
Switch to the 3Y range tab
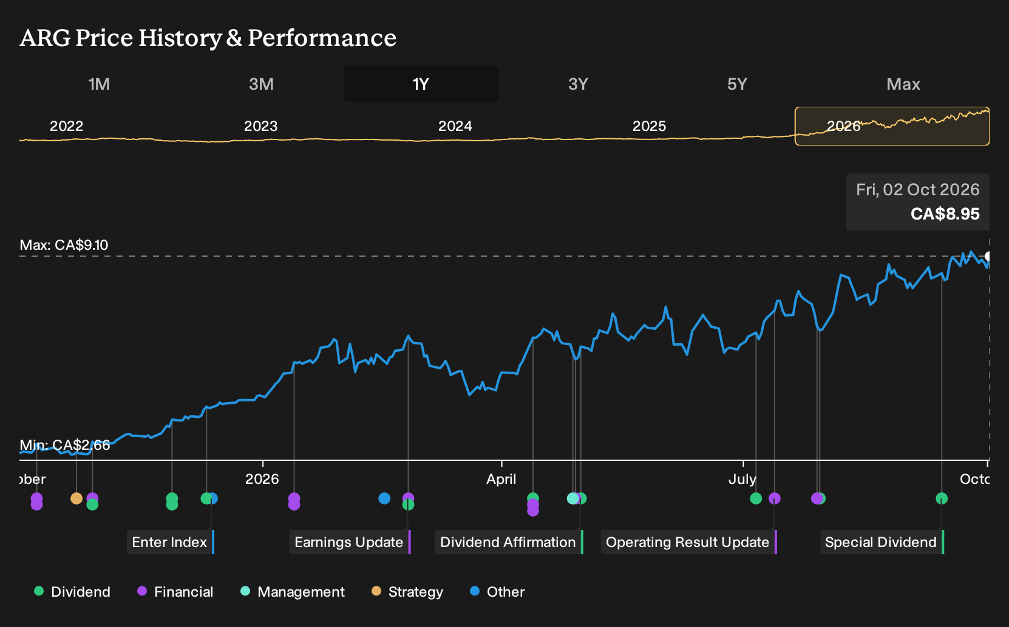pos(578,84)
